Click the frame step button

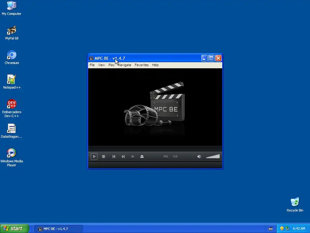(133, 157)
